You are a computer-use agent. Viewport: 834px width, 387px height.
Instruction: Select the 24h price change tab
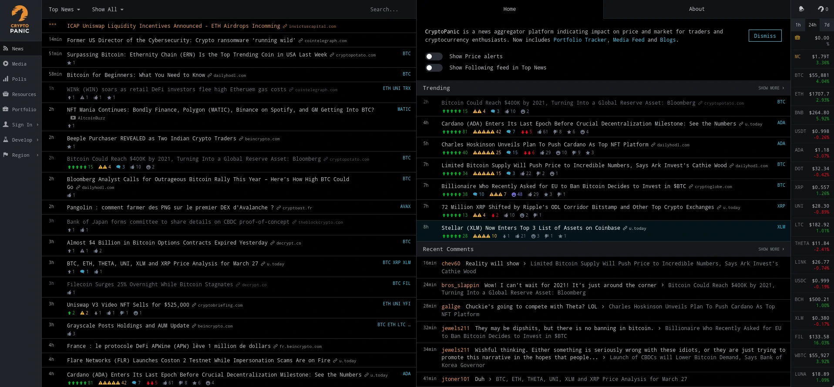click(812, 25)
